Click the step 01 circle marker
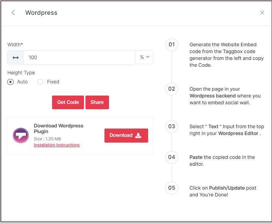The width and height of the screenshot is (272, 223). [x=172, y=45]
